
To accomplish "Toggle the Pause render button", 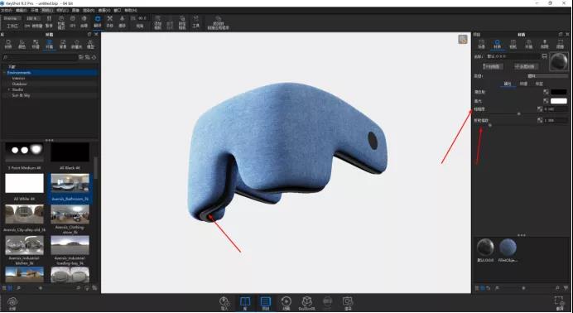I will (x=50, y=22).
